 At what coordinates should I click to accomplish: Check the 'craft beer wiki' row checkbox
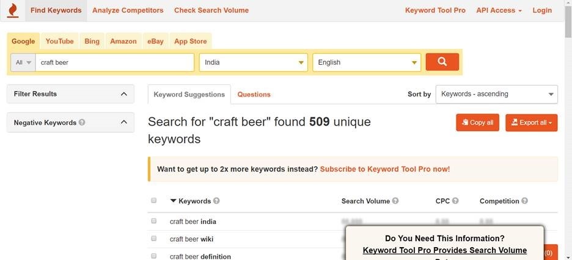coord(154,239)
